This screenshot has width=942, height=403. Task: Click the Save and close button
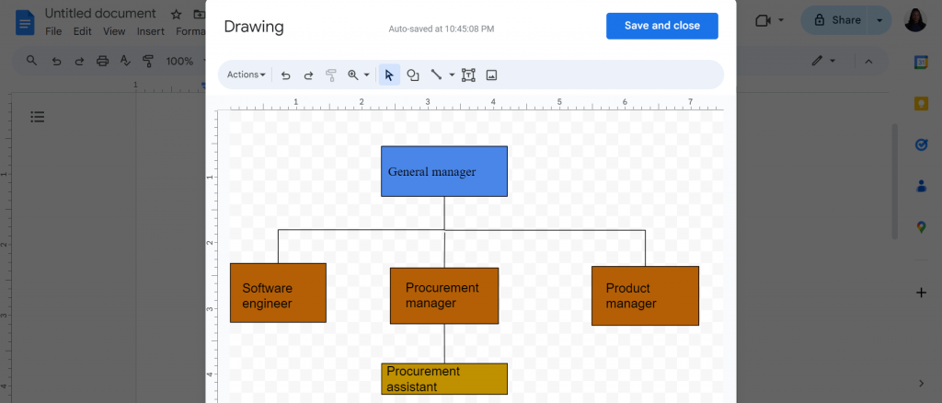662,26
